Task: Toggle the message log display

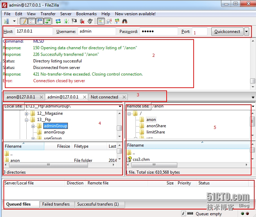Action: point(24,21)
